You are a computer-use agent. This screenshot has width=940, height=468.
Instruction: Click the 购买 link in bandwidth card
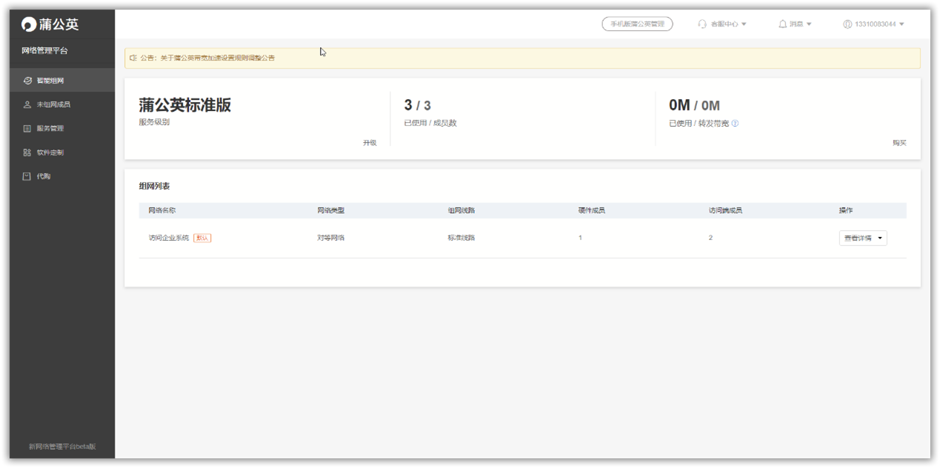[899, 143]
